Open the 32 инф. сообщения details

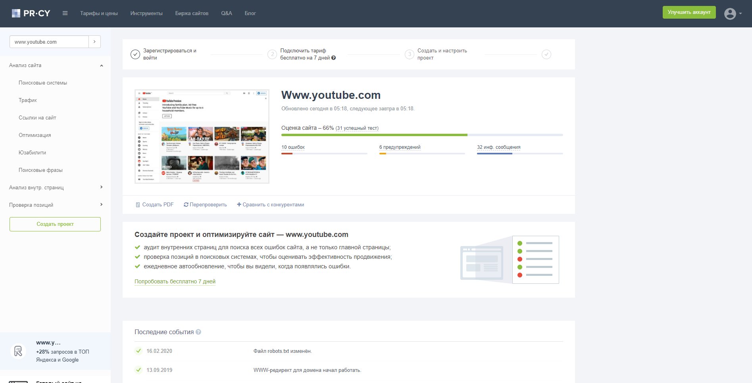(x=499, y=147)
